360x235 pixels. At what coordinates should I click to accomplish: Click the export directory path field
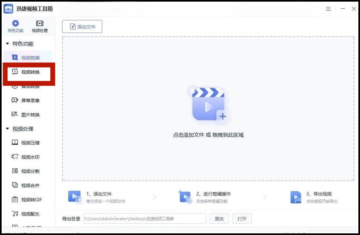[145, 219]
